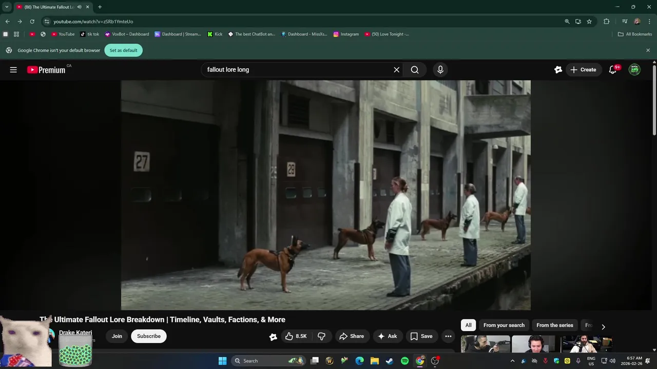The height and width of the screenshot is (369, 657).
Task: Join the Drake Kateri channel
Action: click(117, 336)
